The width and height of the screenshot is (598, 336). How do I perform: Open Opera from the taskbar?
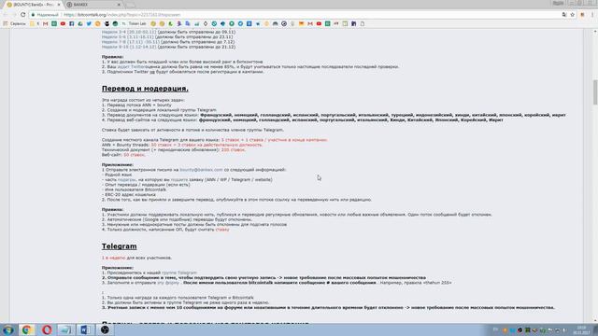(x=47, y=329)
